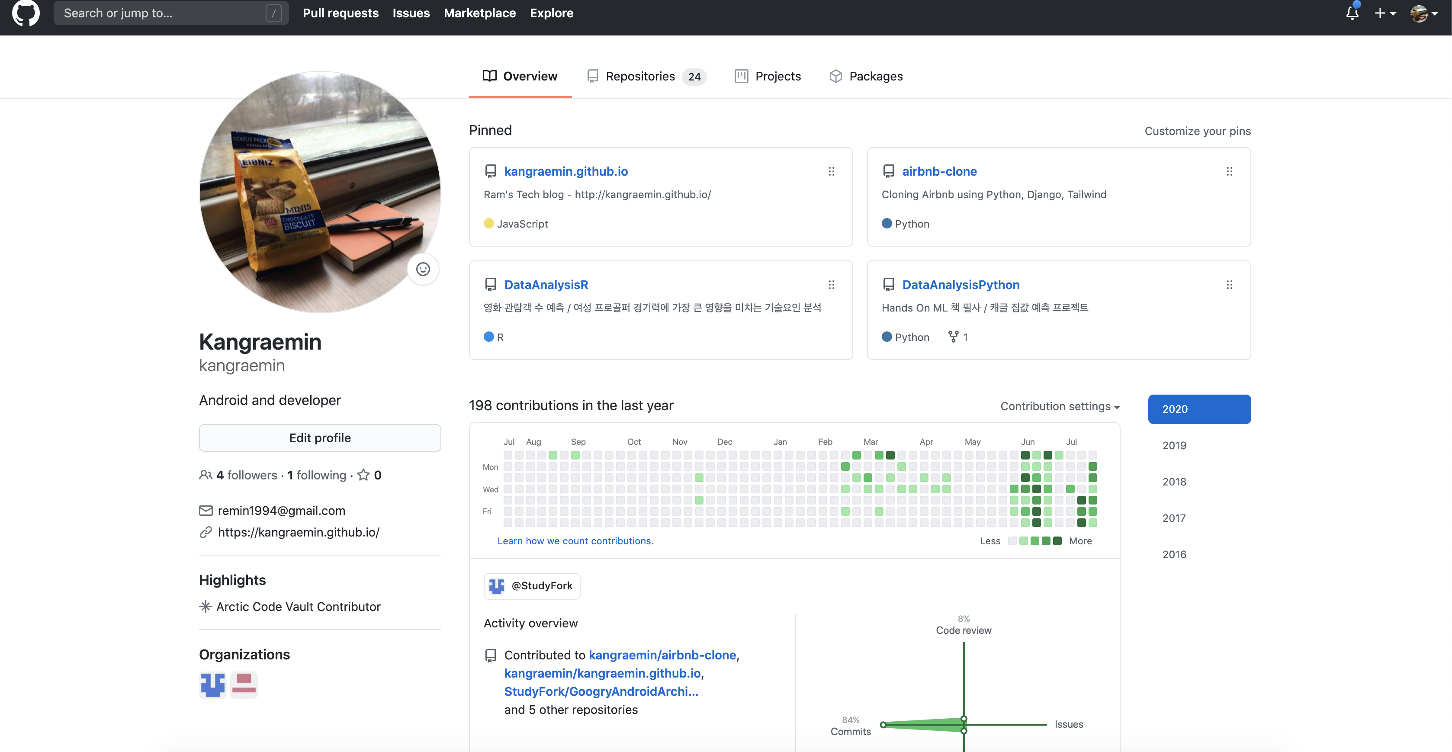The height and width of the screenshot is (752, 1452).
Task: Open kangraemin/kangraemin.github.io in Activity overview
Action: click(x=603, y=673)
